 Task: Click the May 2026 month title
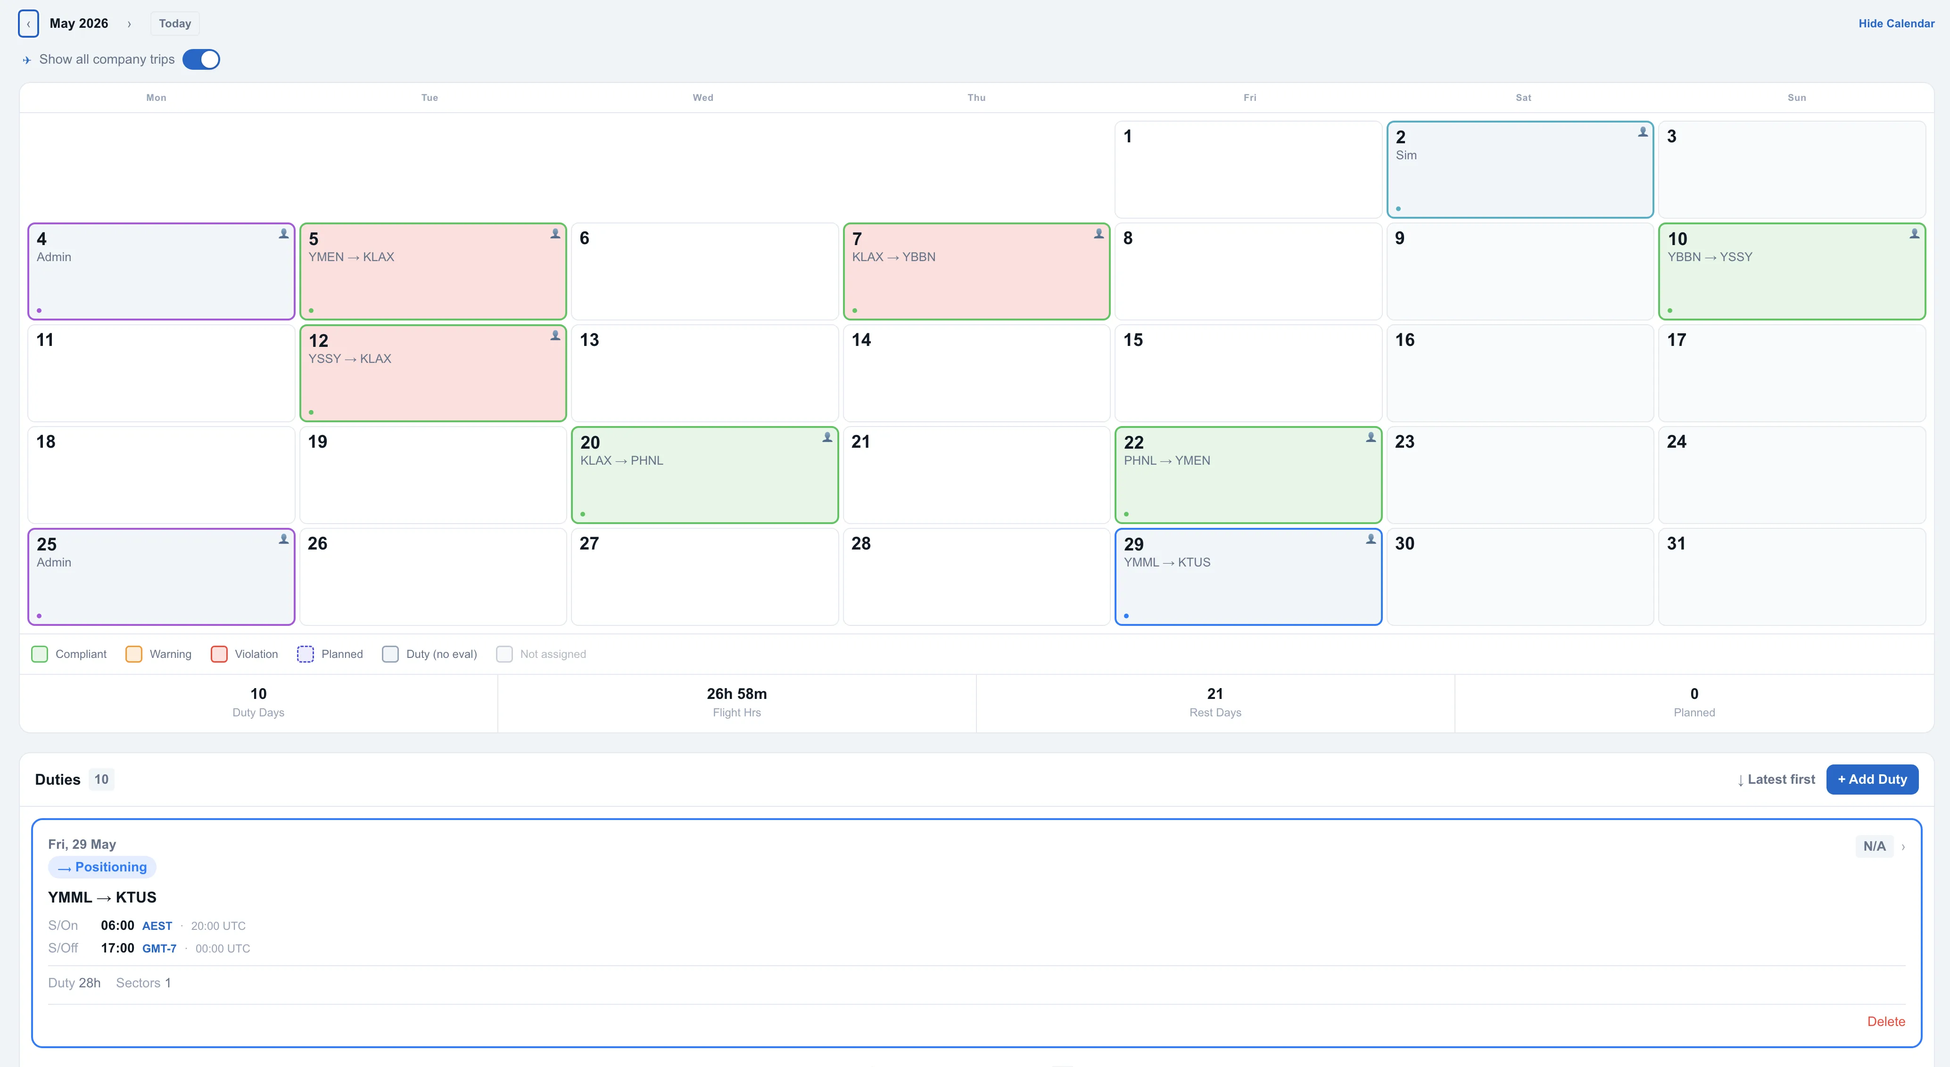[x=79, y=24]
